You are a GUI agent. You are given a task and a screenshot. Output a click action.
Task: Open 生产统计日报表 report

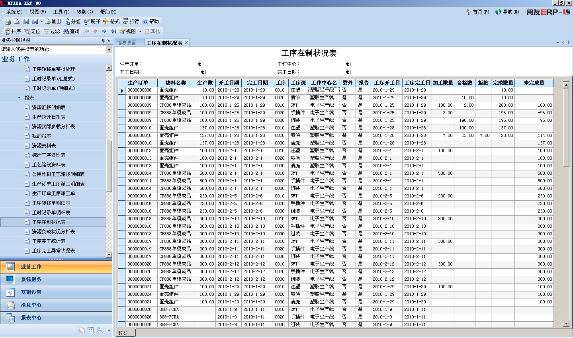coord(49,117)
